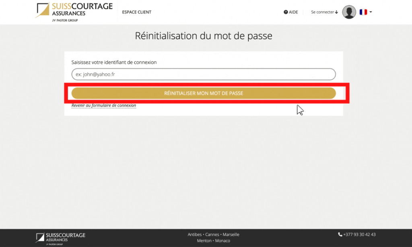Click Marseille in the footer
The height and width of the screenshot is (247, 412).
point(231,235)
